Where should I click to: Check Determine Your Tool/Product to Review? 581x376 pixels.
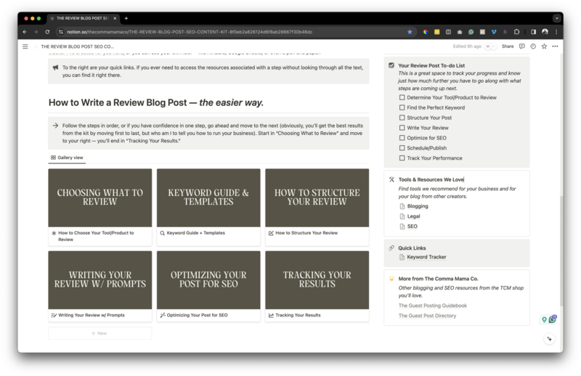(402, 97)
